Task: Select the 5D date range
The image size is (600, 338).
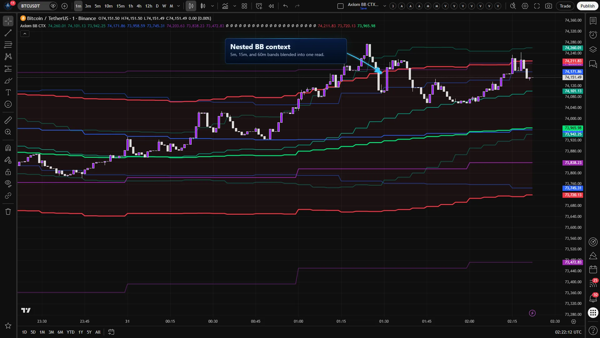Action: (33, 332)
